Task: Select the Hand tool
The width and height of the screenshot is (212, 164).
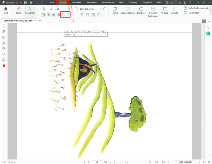Action: click(19, 10)
